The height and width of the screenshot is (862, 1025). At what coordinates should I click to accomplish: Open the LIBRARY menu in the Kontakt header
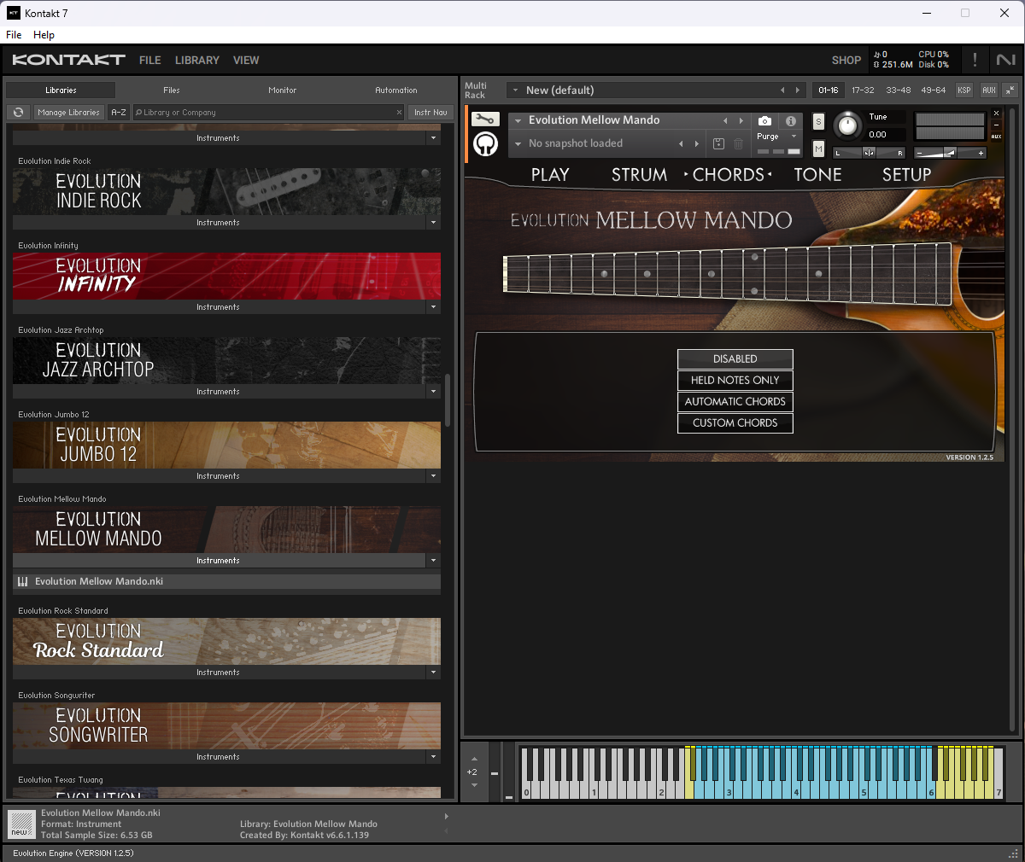click(197, 60)
